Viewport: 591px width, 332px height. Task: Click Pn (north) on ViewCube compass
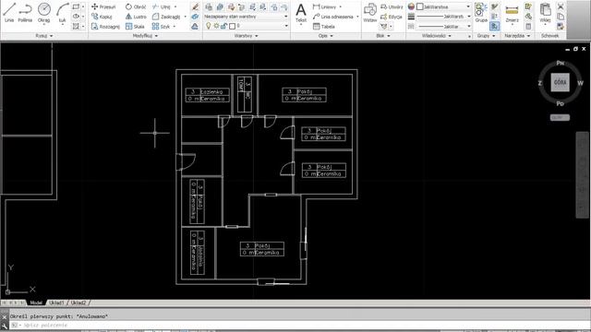click(561, 63)
